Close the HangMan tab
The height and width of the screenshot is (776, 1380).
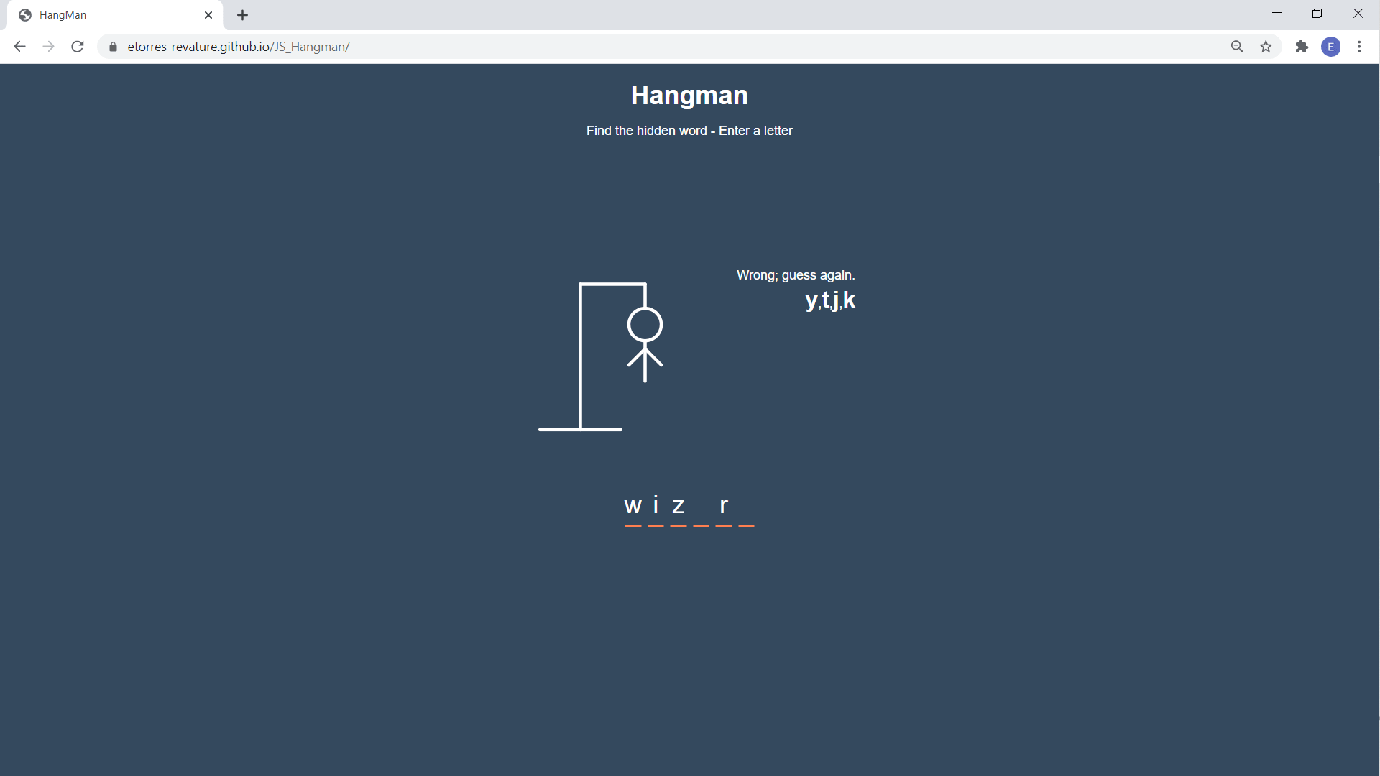pyautogui.click(x=208, y=15)
